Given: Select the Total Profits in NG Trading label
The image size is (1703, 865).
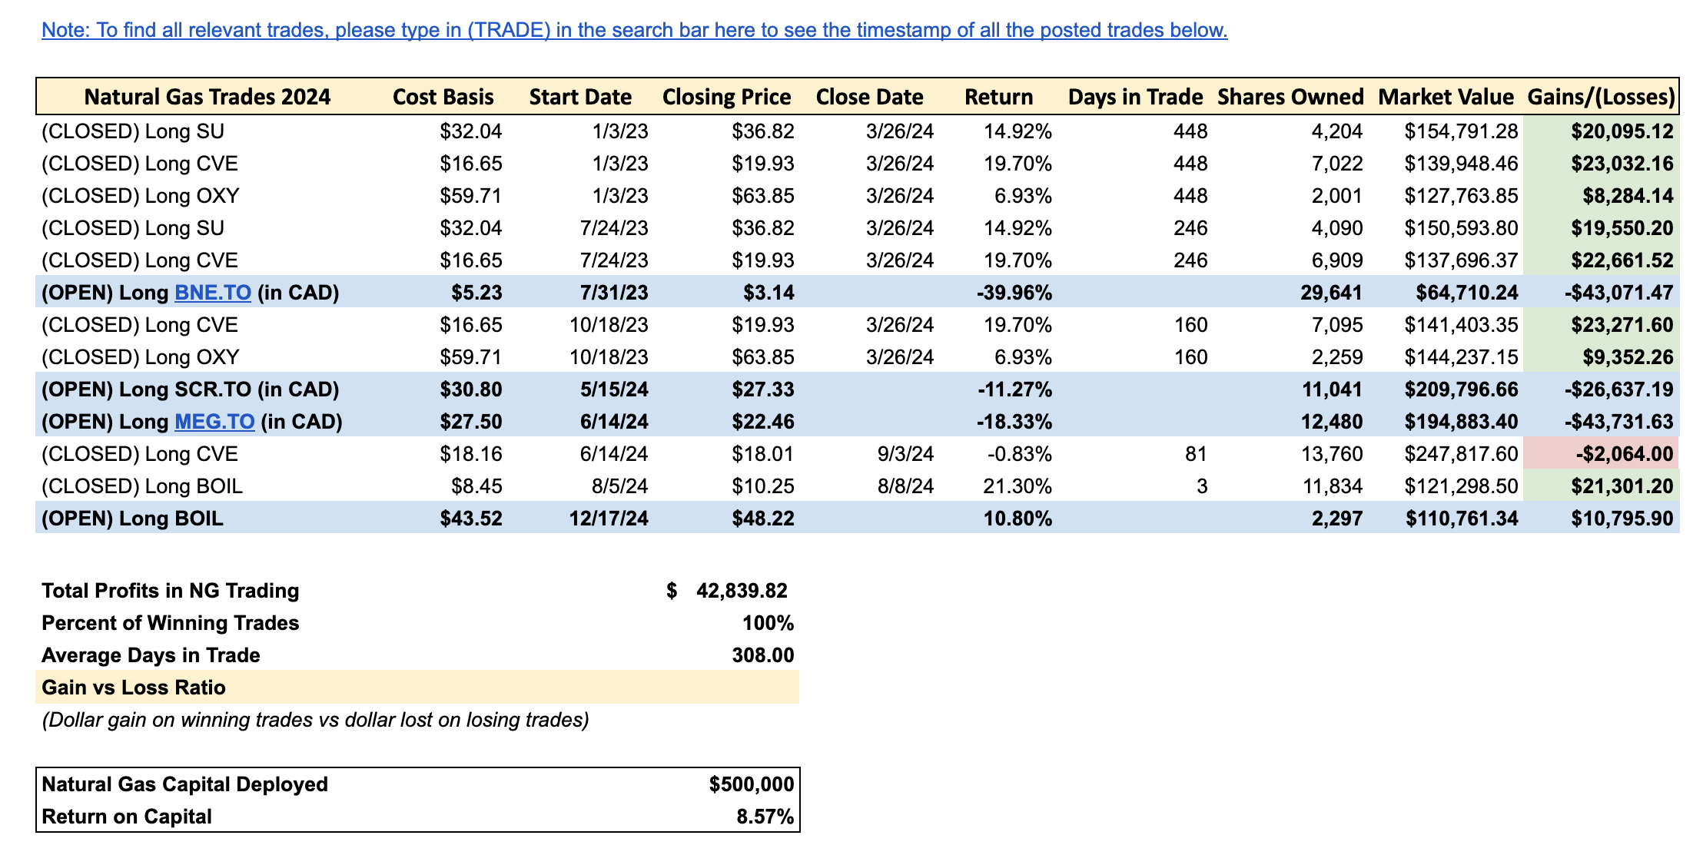Looking at the screenshot, I should pyautogui.click(x=170, y=591).
